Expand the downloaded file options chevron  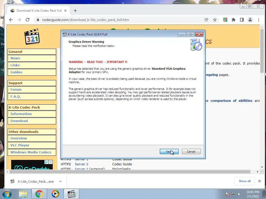(61, 181)
